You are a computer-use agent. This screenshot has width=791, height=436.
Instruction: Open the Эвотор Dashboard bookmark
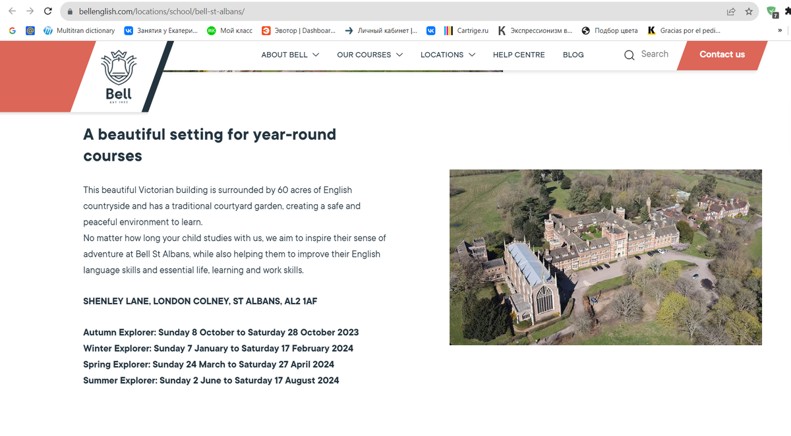point(299,30)
